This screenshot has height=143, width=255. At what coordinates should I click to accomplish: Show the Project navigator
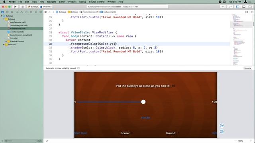pyautogui.click(x=2, y=12)
